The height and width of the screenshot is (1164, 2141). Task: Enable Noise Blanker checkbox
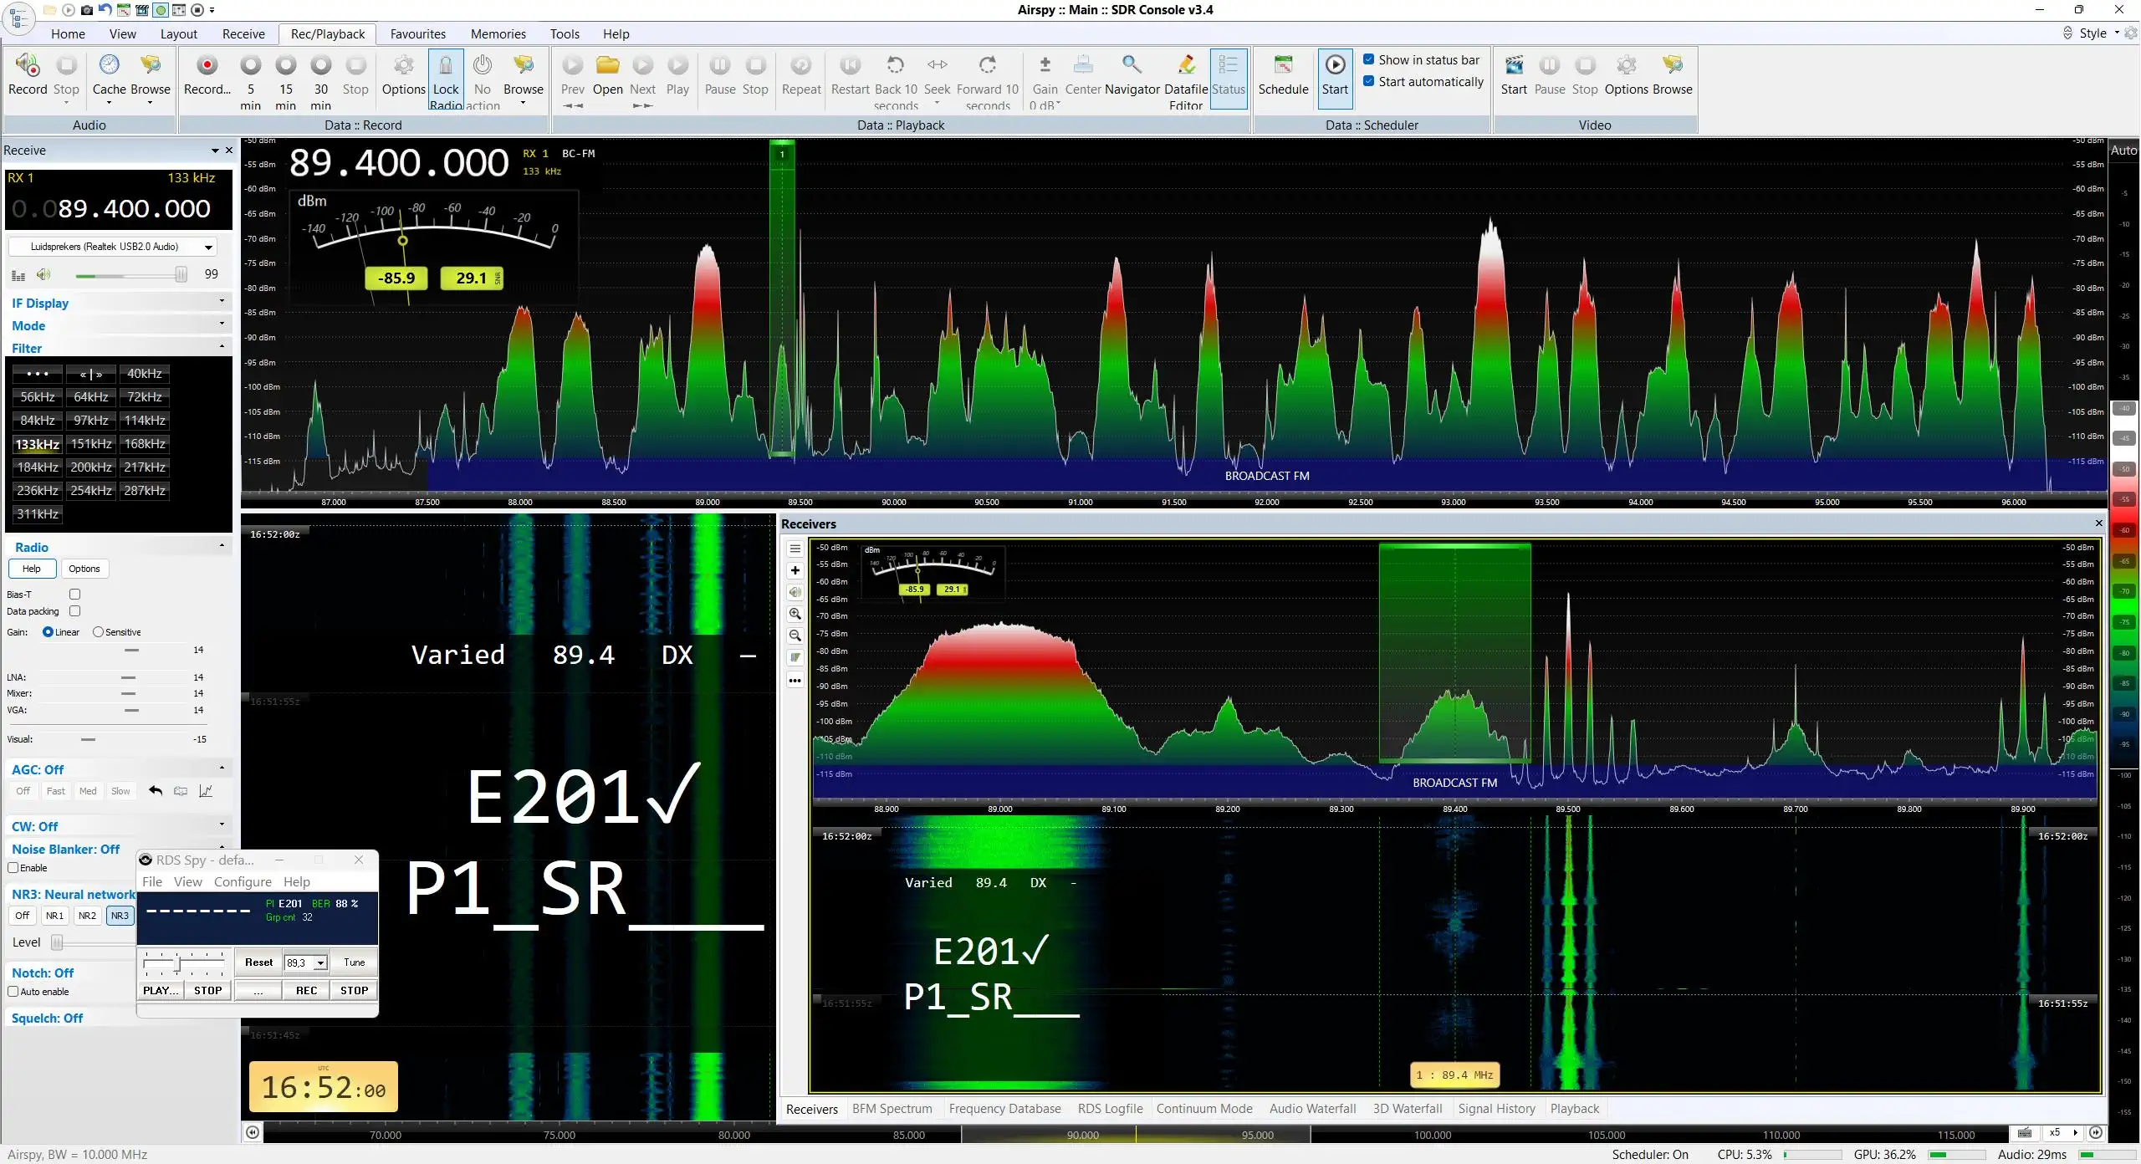click(13, 868)
